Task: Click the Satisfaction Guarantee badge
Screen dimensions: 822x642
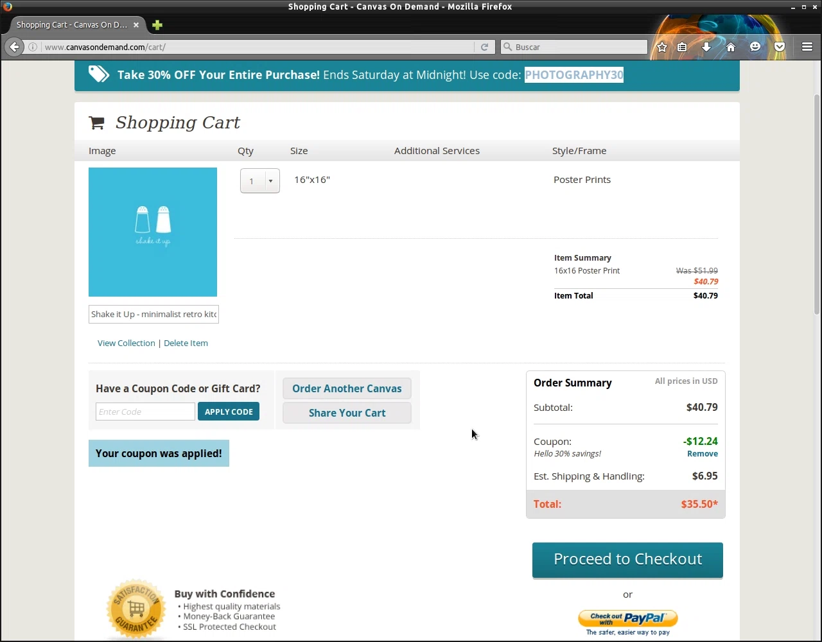Action: coord(136,609)
